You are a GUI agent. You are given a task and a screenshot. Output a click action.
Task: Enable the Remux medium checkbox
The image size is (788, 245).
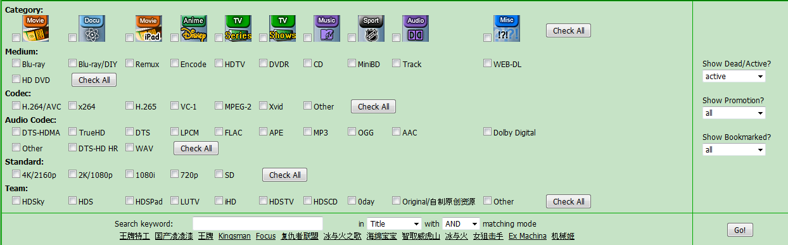(x=129, y=63)
